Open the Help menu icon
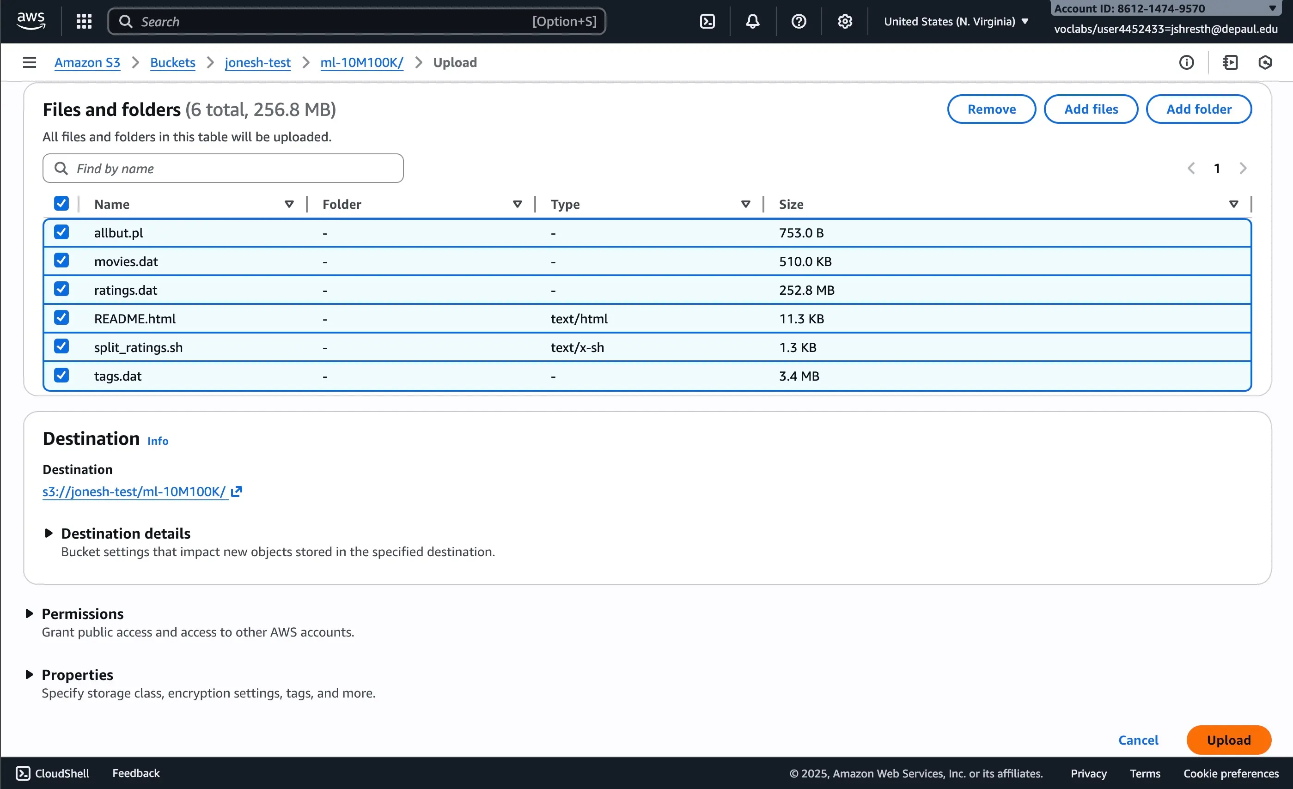1293x789 pixels. pyautogui.click(x=798, y=21)
